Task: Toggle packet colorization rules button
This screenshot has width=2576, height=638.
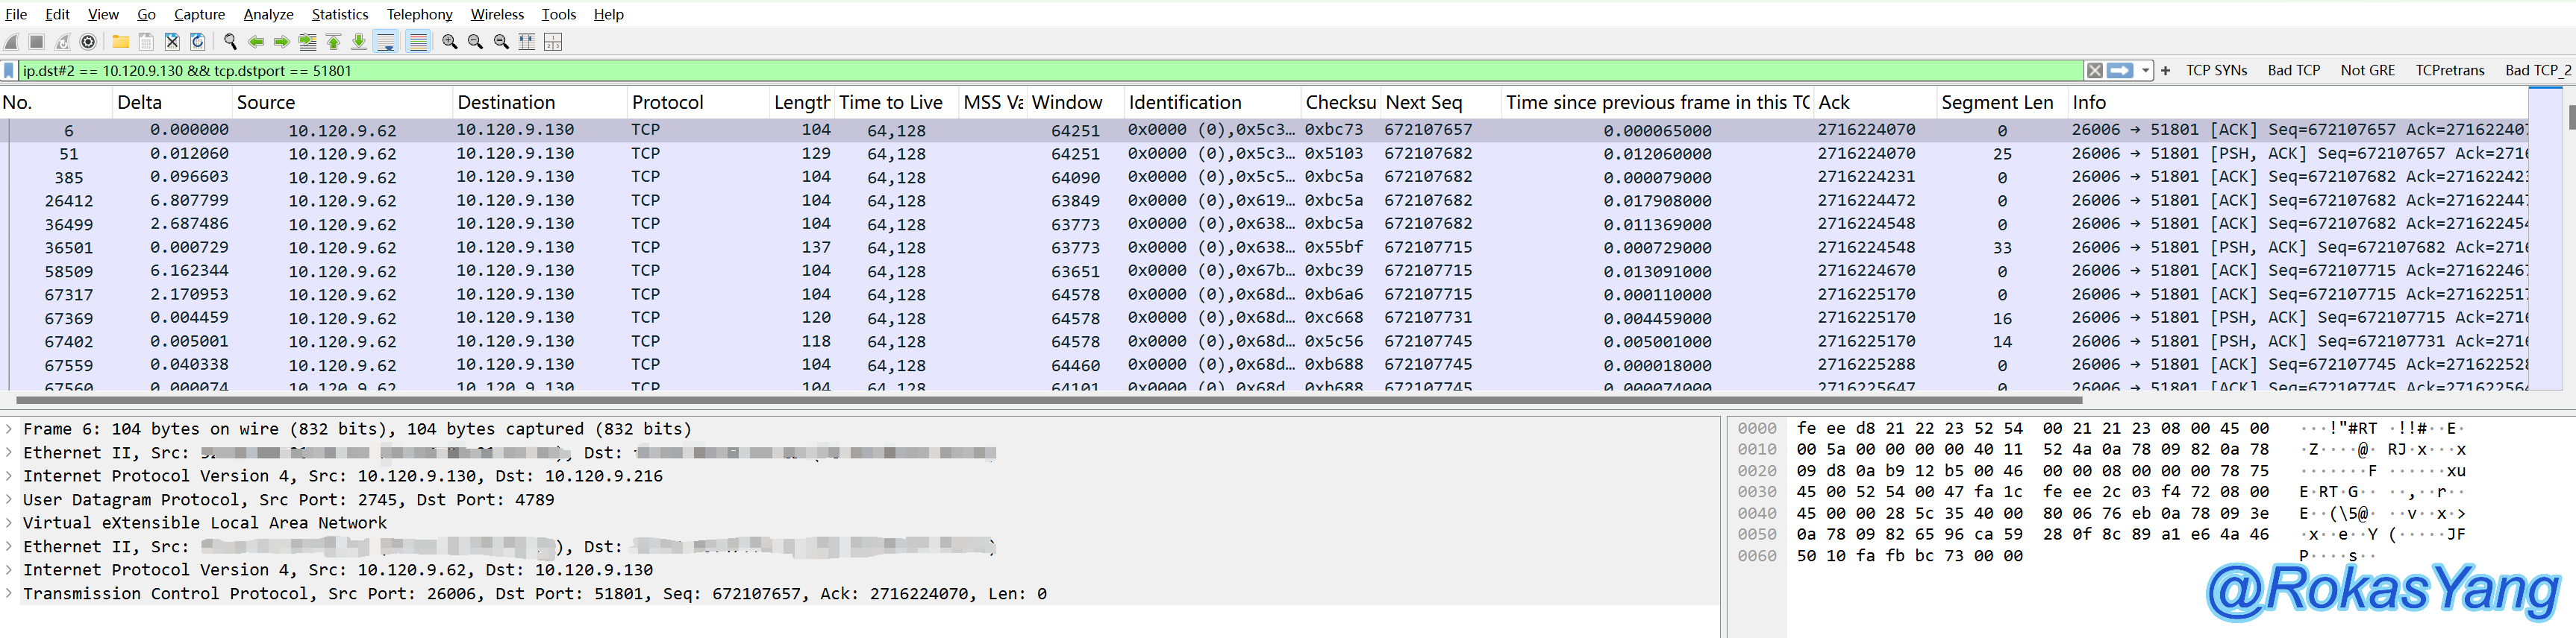Action: click(x=418, y=42)
